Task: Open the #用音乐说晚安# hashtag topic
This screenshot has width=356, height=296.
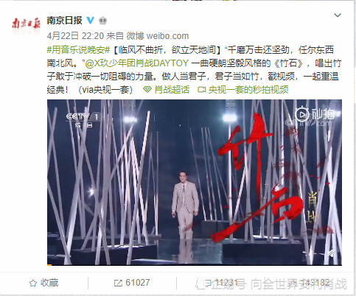Action: pos(78,50)
